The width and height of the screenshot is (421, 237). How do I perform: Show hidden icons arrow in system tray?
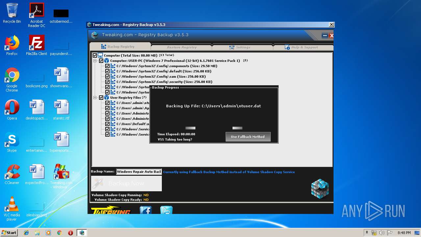pyautogui.click(x=367, y=233)
